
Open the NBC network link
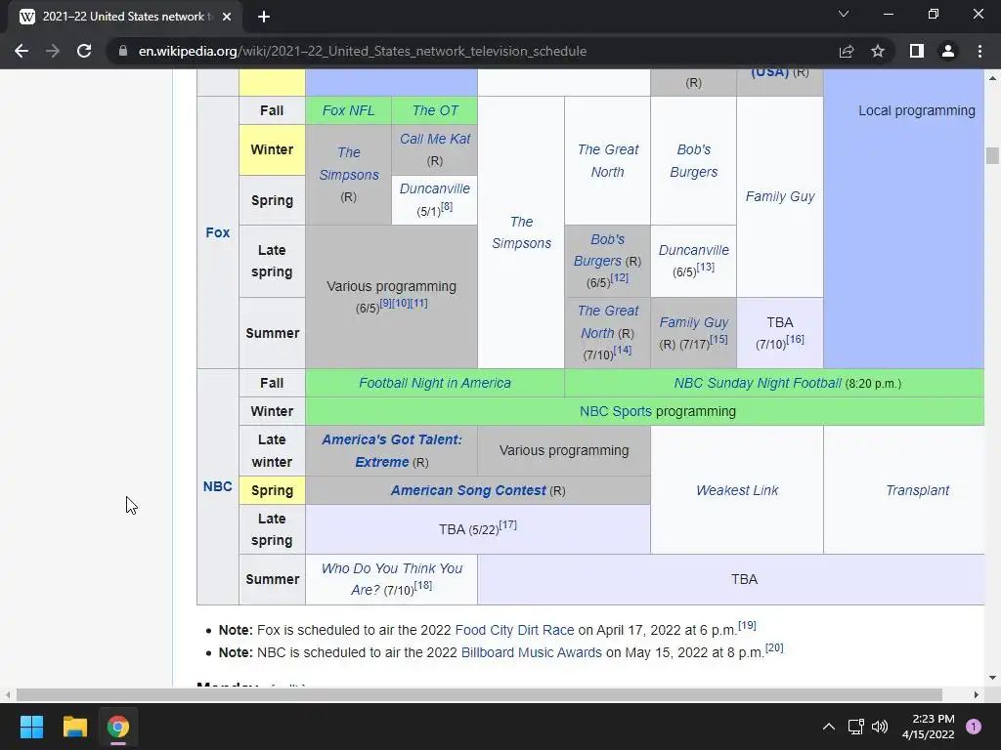[x=218, y=486]
